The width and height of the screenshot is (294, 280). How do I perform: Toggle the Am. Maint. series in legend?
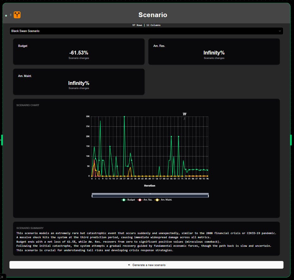(x=163, y=200)
